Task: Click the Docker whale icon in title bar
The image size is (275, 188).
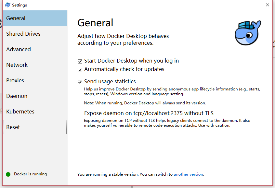Action: (x=8, y=5)
